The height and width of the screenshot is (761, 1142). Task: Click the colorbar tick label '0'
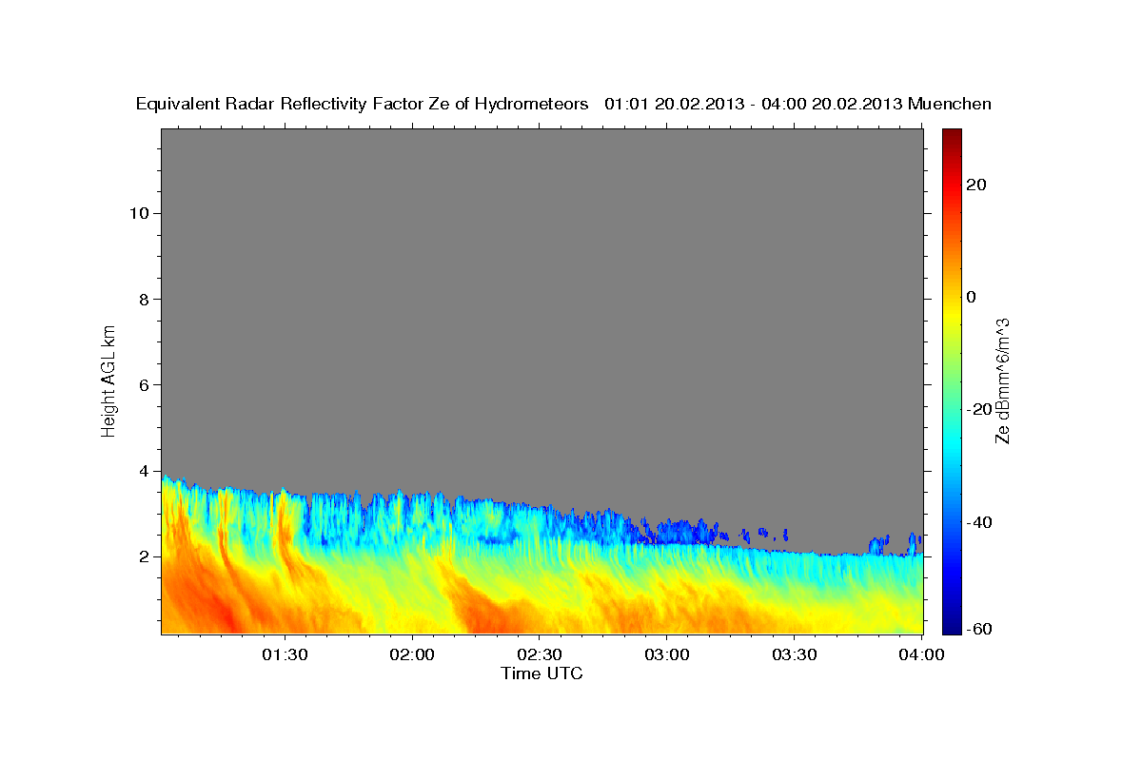pyautogui.click(x=971, y=297)
